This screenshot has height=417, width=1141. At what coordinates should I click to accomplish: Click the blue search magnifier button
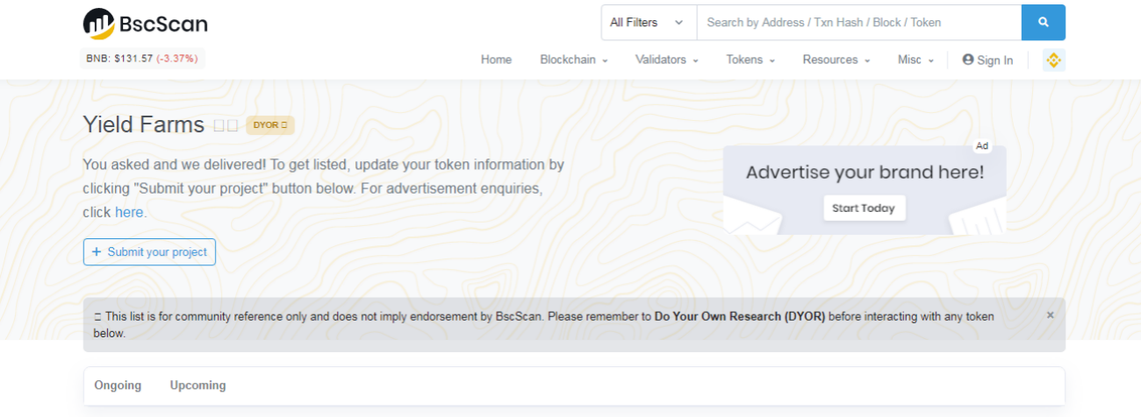(x=1043, y=23)
